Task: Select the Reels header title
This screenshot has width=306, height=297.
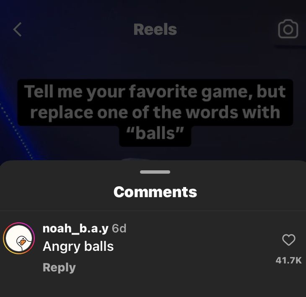Action: [x=155, y=29]
